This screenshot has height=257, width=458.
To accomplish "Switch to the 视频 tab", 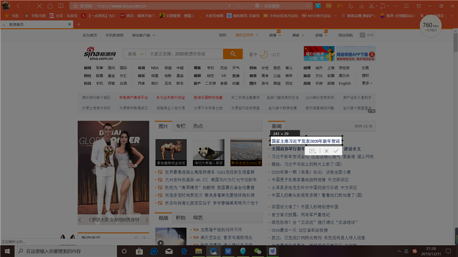I will coord(163,218).
